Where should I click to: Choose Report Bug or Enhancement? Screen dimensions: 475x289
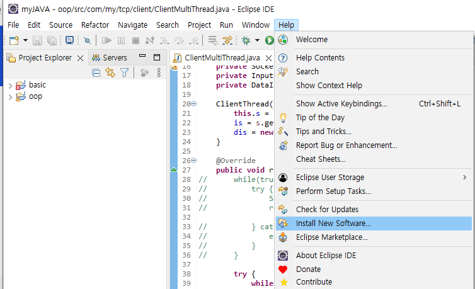[374, 145]
